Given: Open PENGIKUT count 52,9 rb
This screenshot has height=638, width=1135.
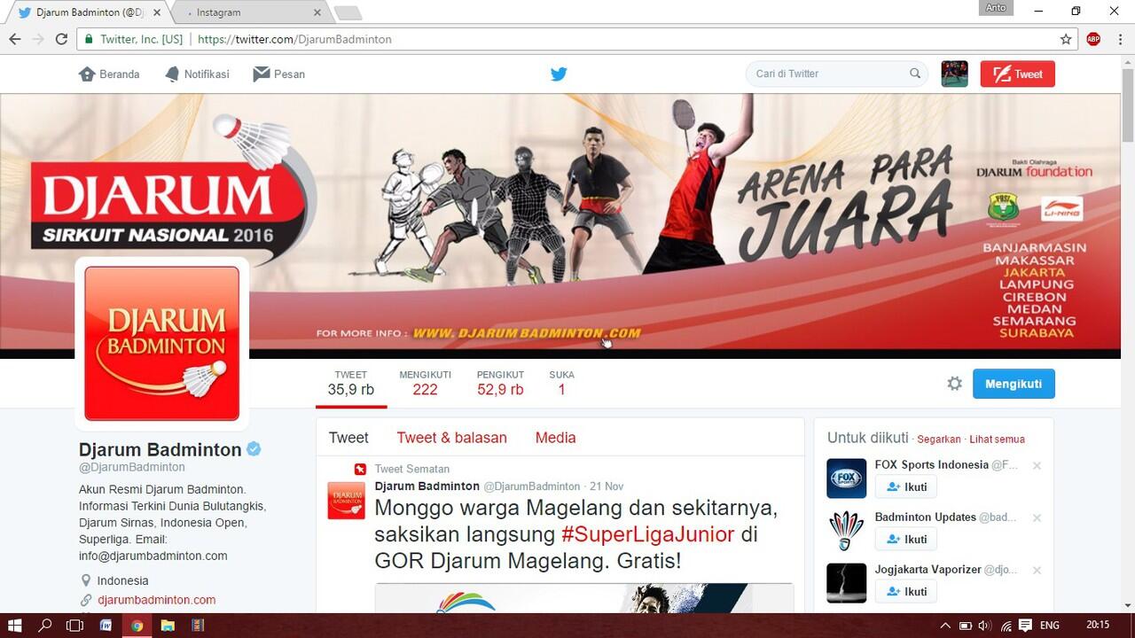Looking at the screenshot, I should click(x=500, y=383).
